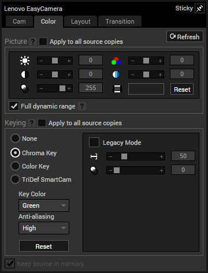Open the Keying help question mark

pyautogui.click(x=32, y=123)
